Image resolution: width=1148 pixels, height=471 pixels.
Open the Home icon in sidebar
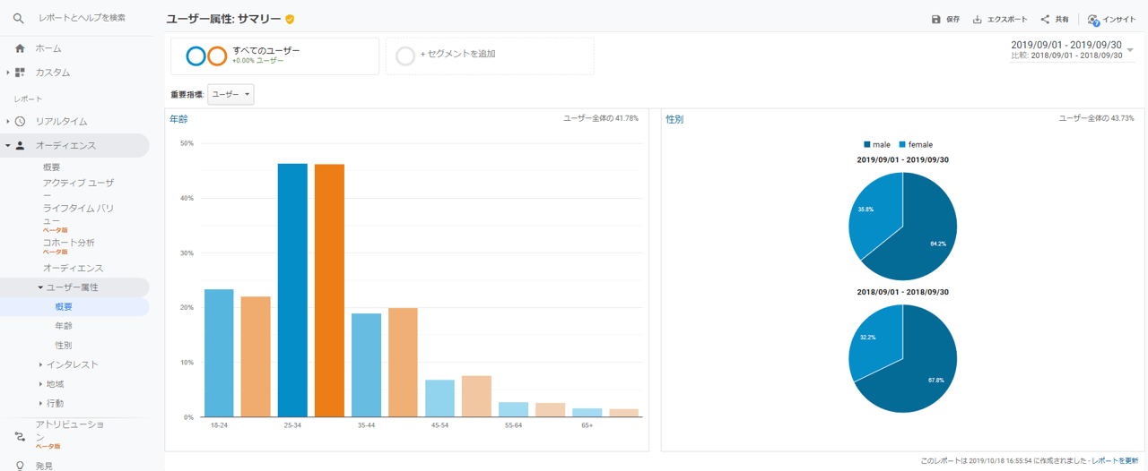20,48
